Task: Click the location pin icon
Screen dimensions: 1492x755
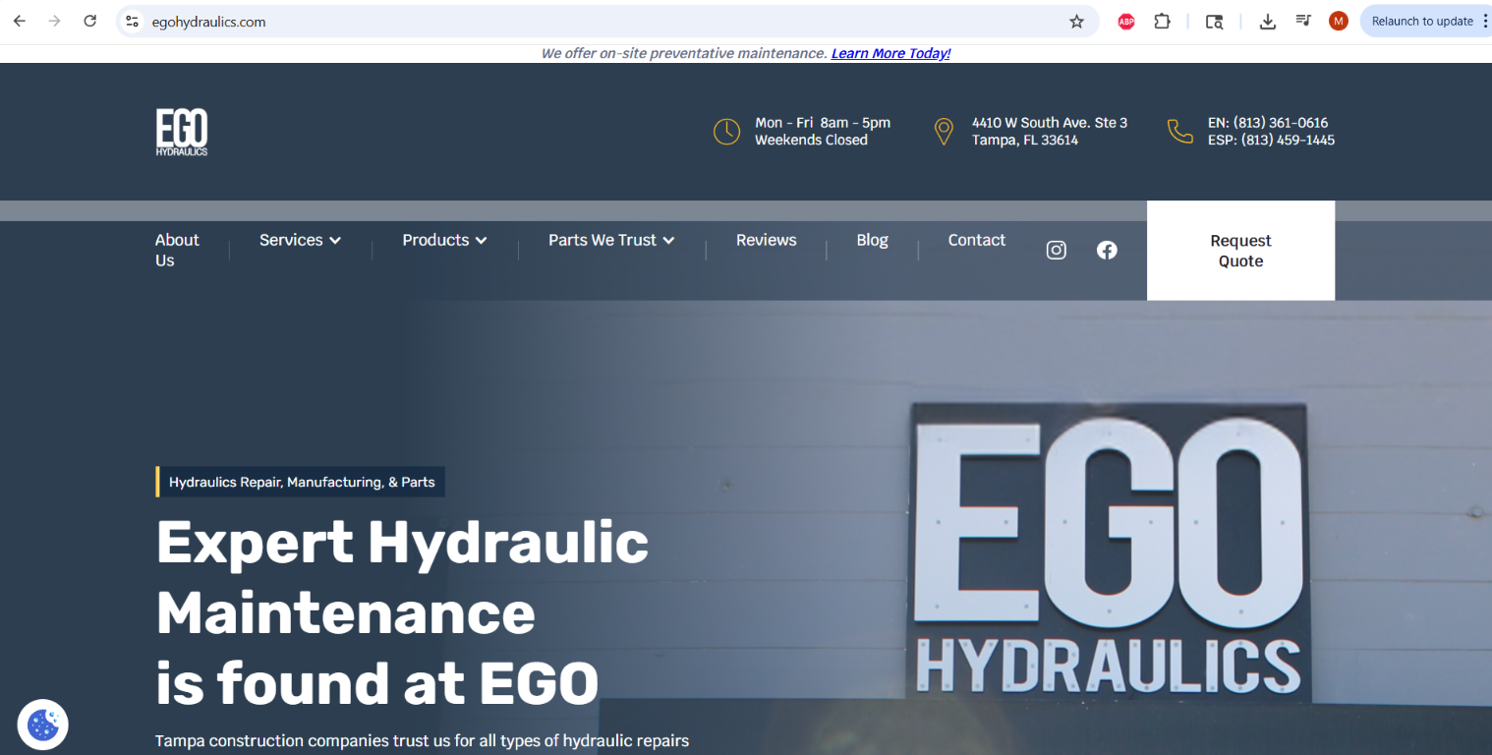Action: tap(944, 132)
